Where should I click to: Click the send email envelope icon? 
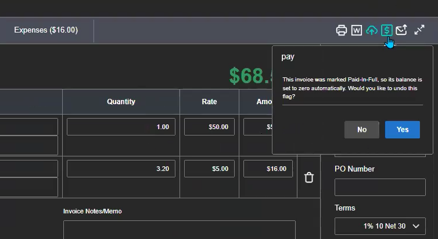[x=401, y=30]
